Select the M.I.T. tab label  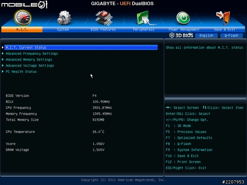tap(22, 29)
